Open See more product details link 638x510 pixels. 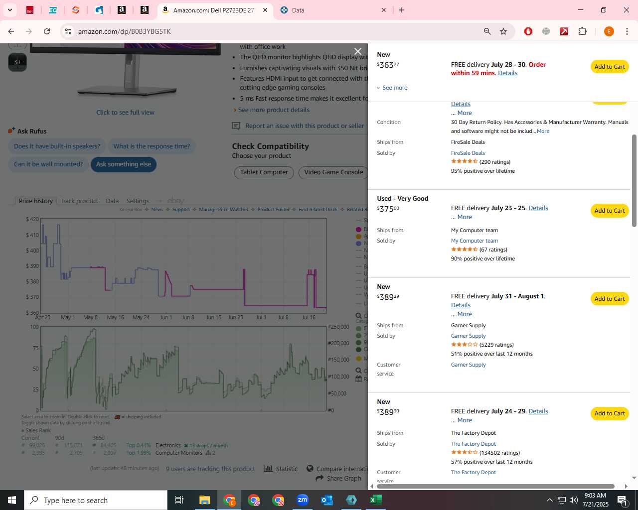click(274, 110)
